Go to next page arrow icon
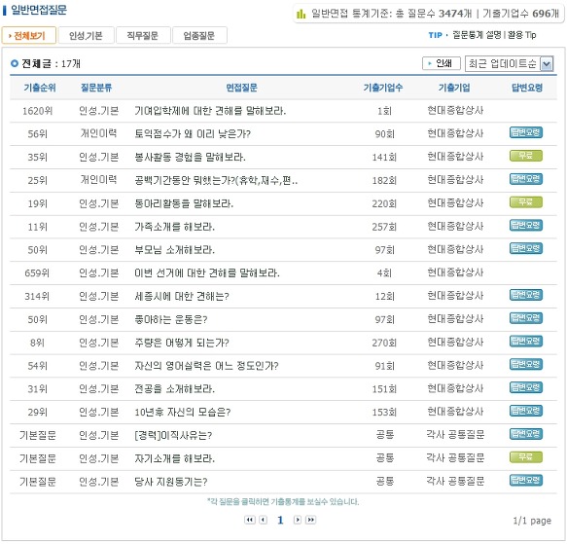The image size is (567, 544). coord(298,520)
